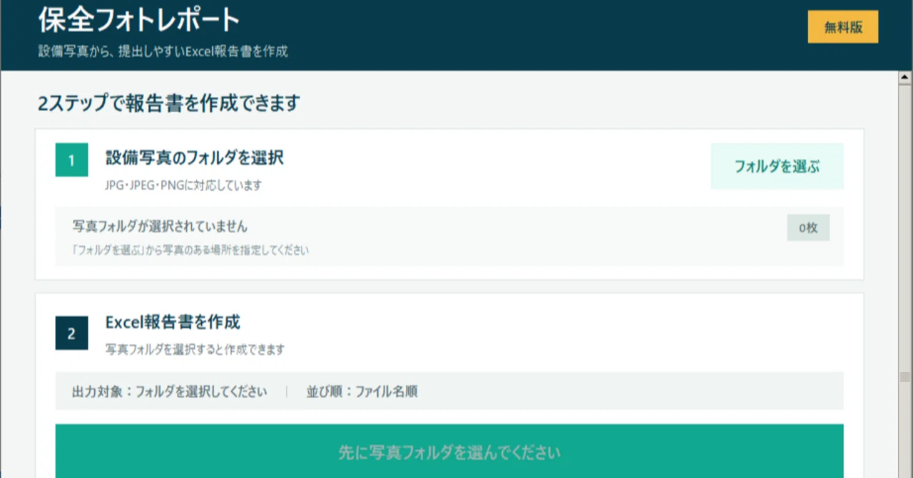Click the 無料版 badge button

[843, 27]
